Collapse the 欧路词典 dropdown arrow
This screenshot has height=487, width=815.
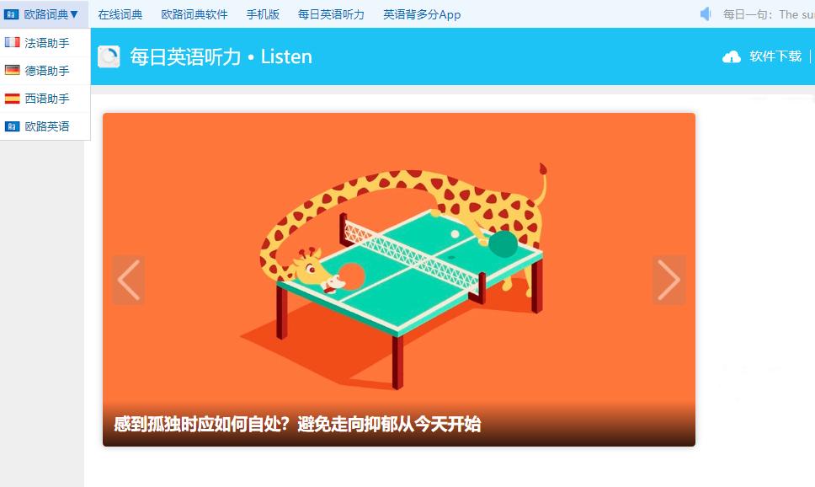pyautogui.click(x=74, y=14)
